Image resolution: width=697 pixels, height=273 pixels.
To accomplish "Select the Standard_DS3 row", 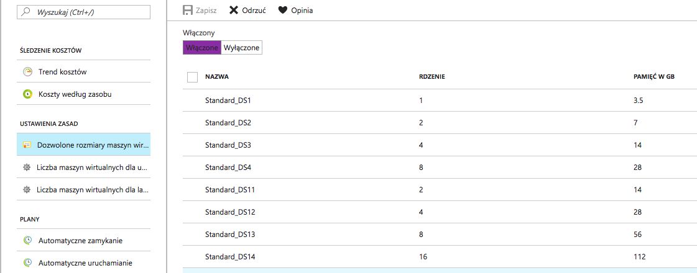I will click(x=228, y=145).
